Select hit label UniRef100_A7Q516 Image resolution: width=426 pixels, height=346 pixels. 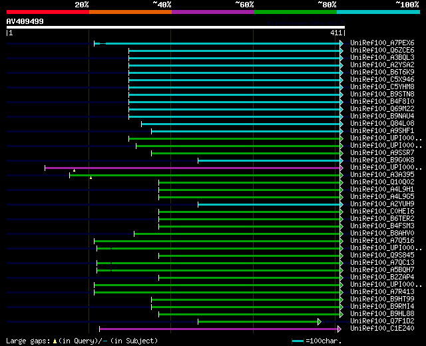point(382,241)
